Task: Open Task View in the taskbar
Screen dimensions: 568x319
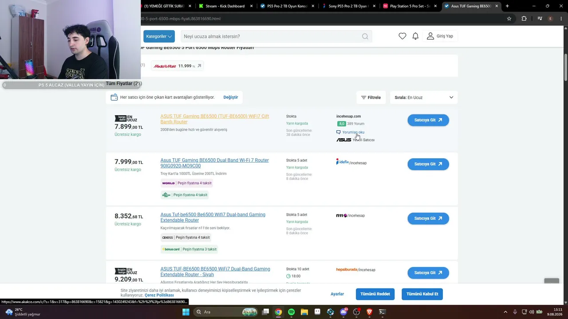Action: (x=265, y=312)
